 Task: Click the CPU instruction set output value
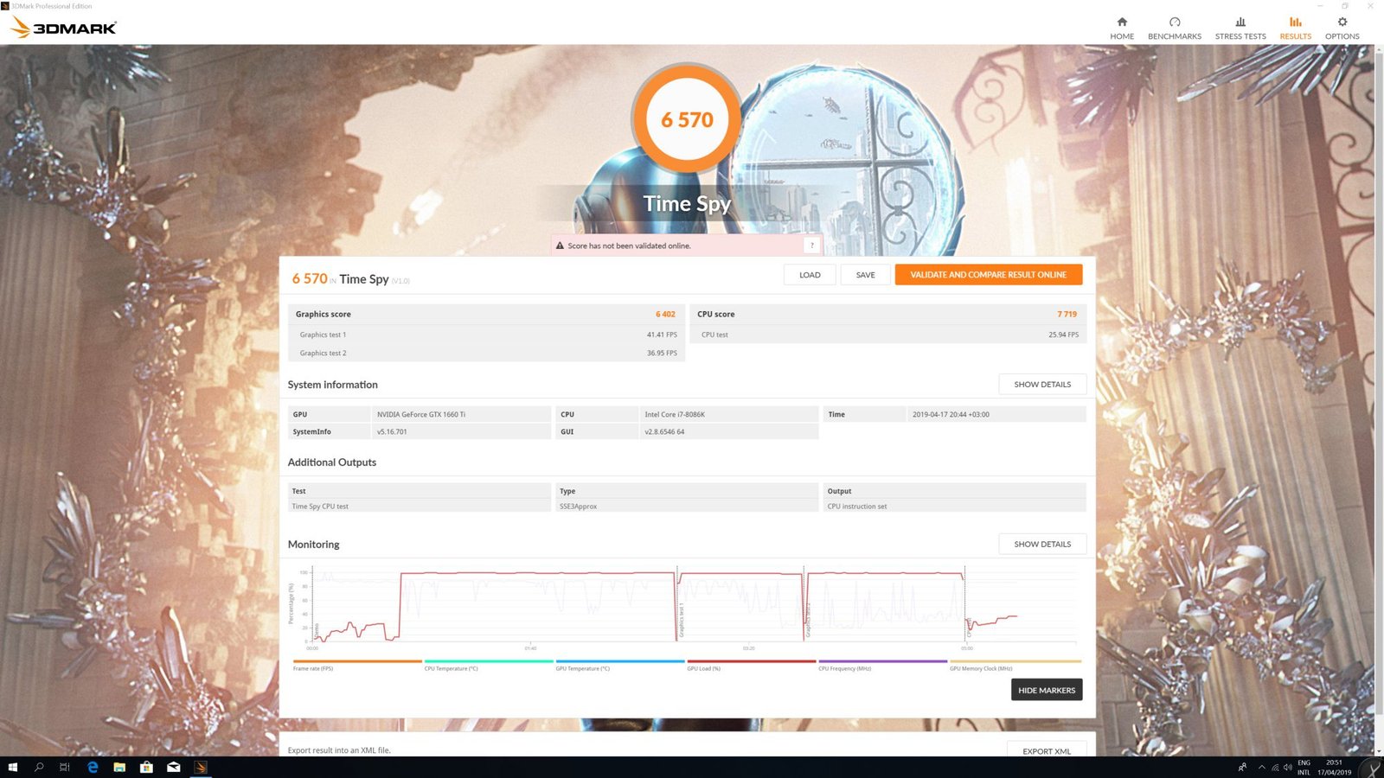(857, 507)
